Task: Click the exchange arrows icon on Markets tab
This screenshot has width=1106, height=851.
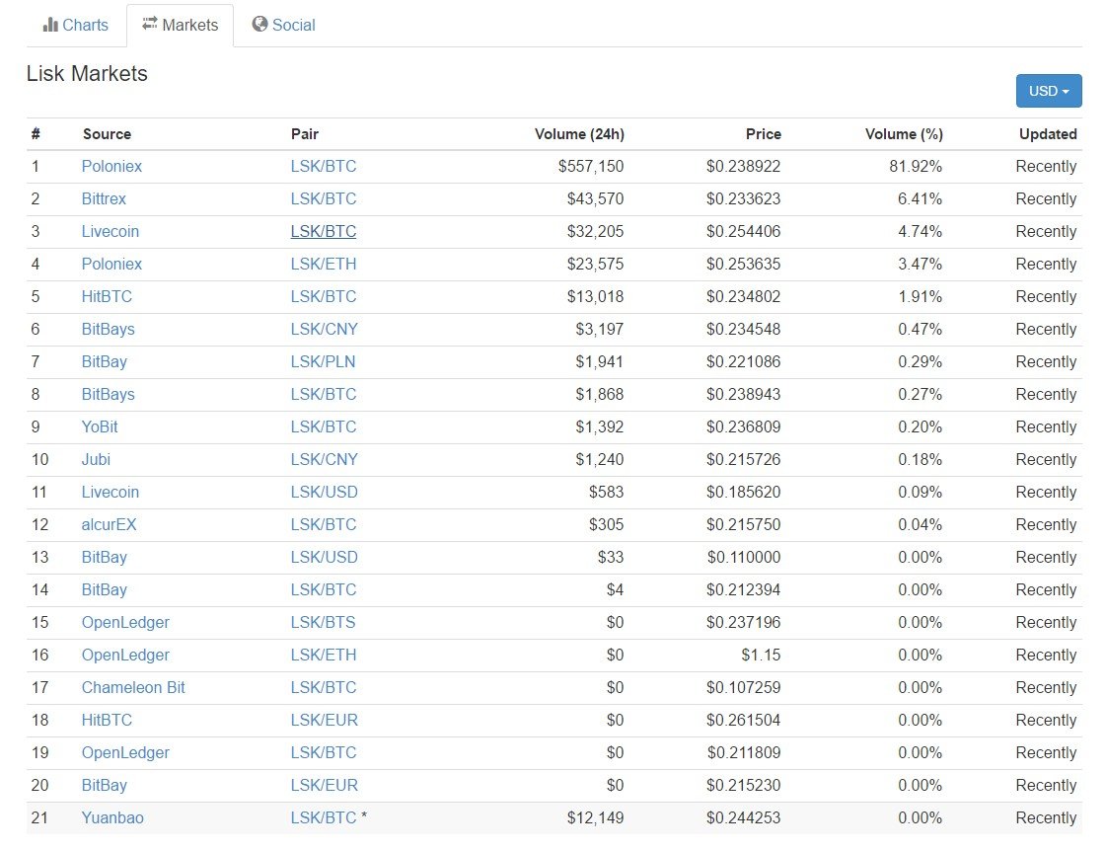Action: pyautogui.click(x=150, y=24)
